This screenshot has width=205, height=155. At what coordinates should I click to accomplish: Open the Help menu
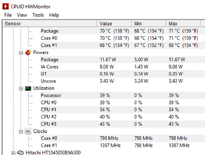click(x=54, y=15)
